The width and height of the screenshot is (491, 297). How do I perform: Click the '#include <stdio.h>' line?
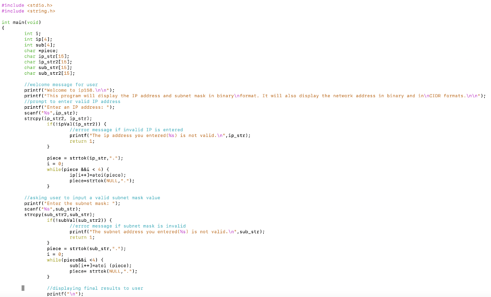tap(27, 5)
